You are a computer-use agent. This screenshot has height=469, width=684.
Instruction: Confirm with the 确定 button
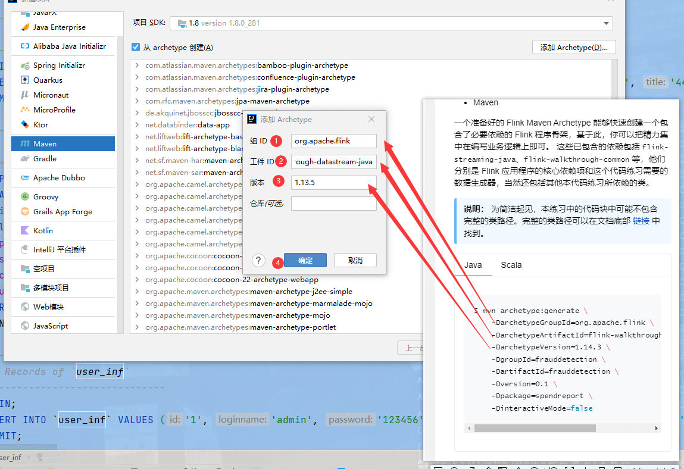coord(305,261)
